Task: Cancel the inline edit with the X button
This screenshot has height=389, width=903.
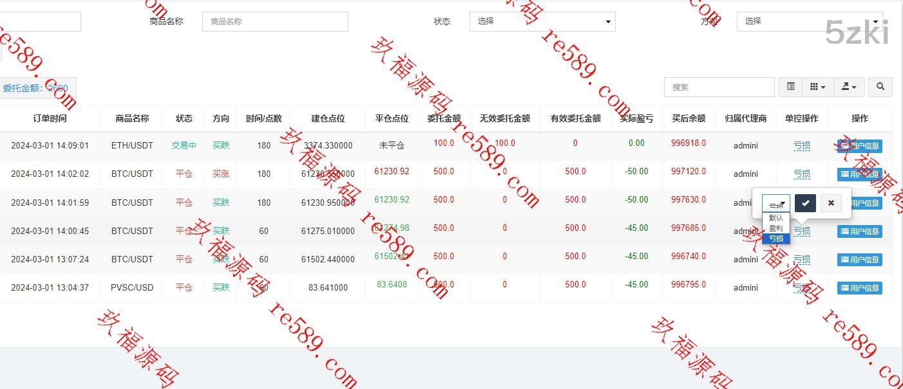Action: point(831,203)
